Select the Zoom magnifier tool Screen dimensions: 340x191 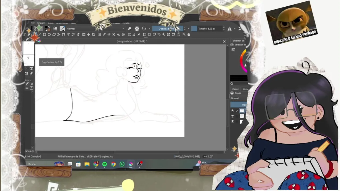(x=184, y=34)
